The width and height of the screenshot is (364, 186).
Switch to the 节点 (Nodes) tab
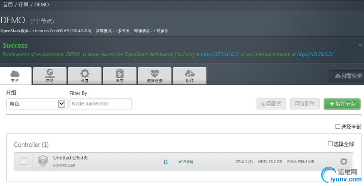tap(15, 76)
